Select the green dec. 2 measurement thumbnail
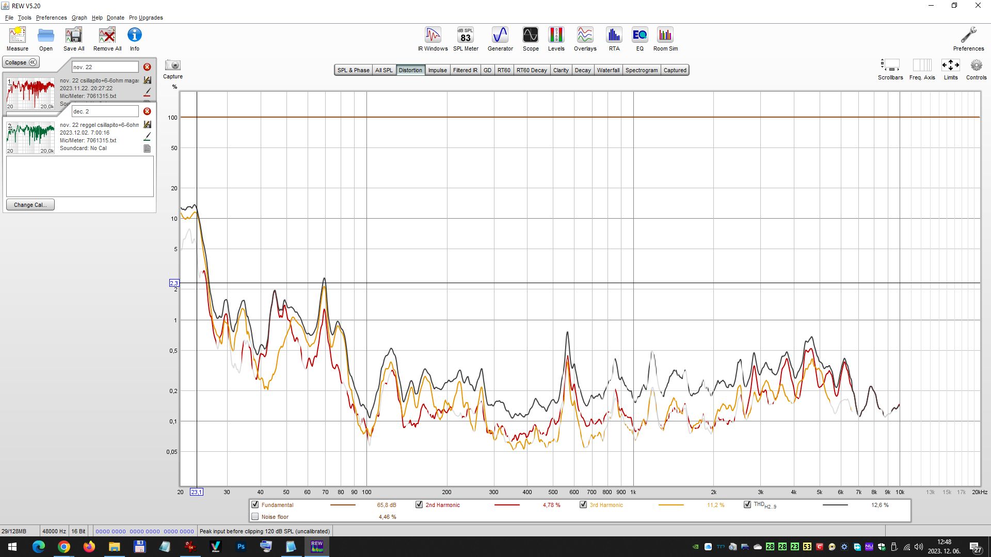Image resolution: width=991 pixels, height=557 pixels. 30,138
